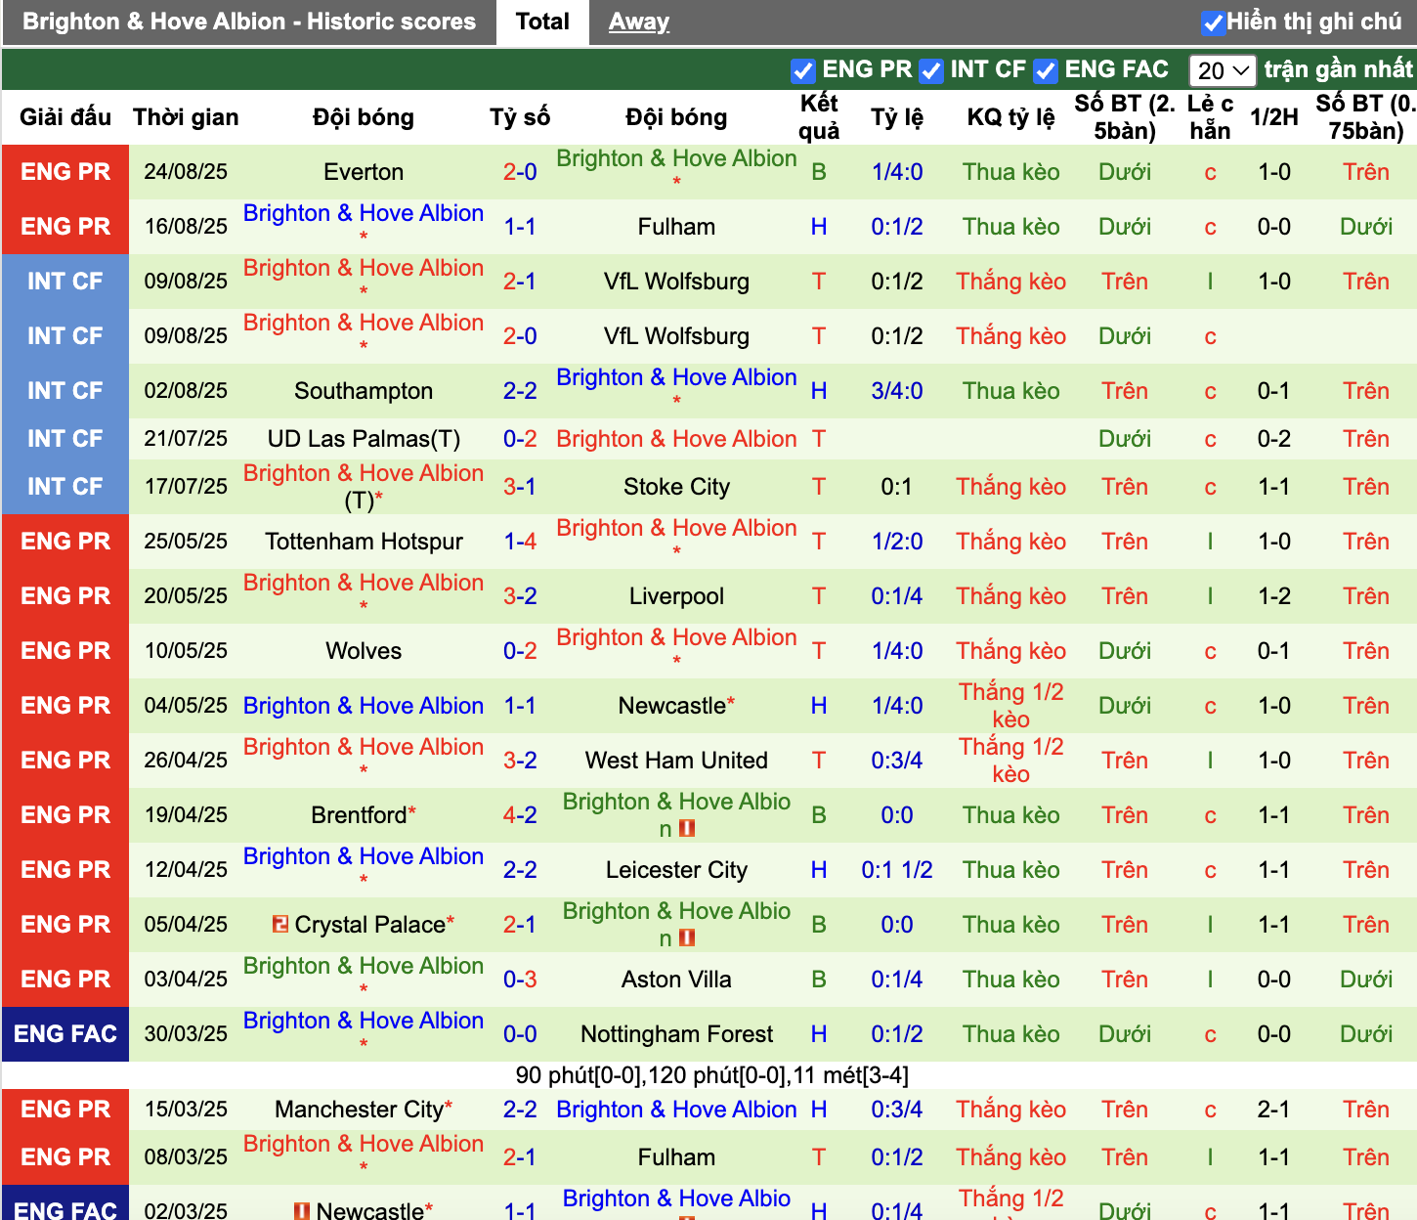Select Southampton team name

[x=364, y=391]
